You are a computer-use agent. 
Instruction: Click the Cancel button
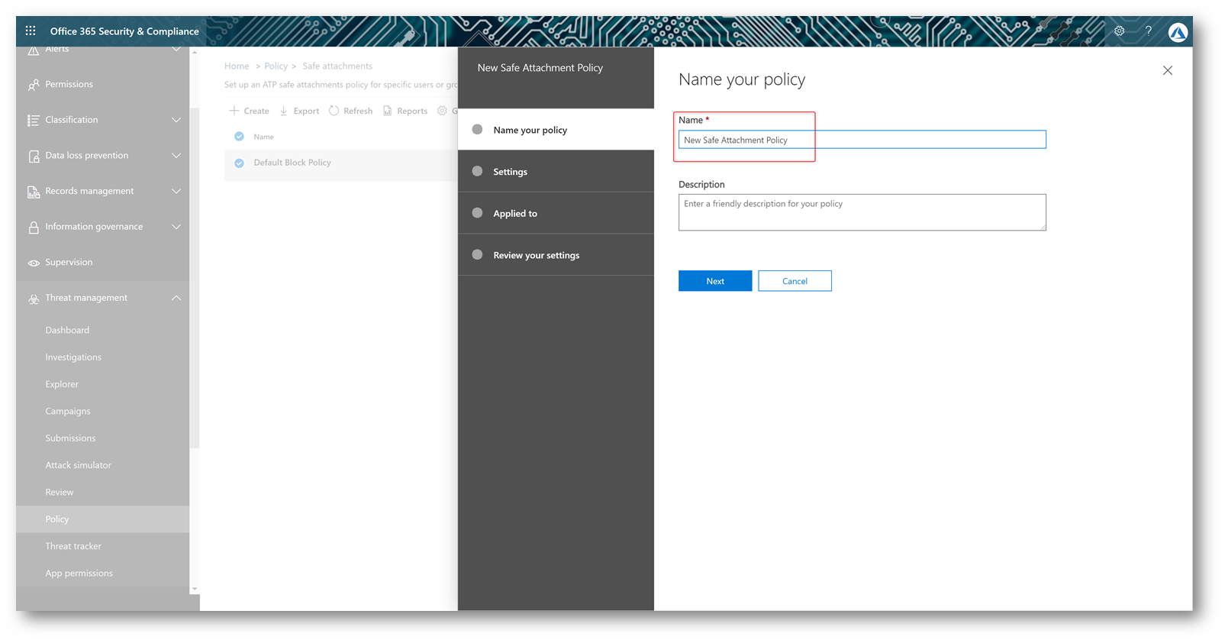(795, 281)
